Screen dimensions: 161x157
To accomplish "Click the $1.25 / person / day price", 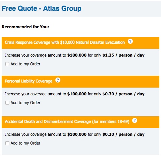I will coord(123,55).
